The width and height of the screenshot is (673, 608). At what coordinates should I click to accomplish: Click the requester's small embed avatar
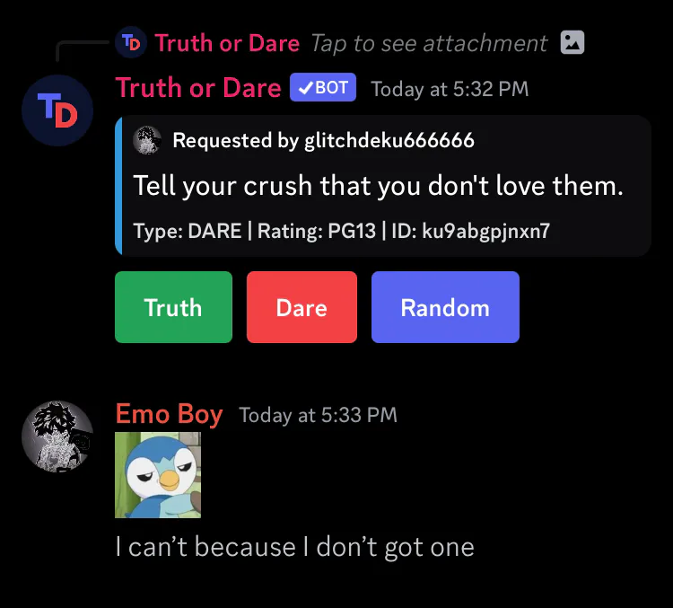[147, 140]
